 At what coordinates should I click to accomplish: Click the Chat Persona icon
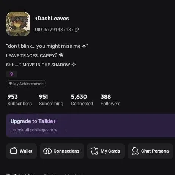[135, 151]
